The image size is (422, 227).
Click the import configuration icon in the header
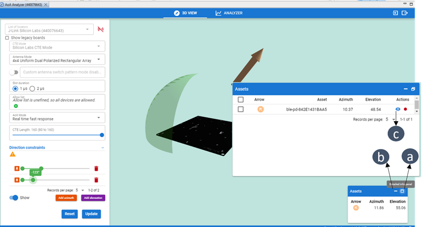coord(395,13)
